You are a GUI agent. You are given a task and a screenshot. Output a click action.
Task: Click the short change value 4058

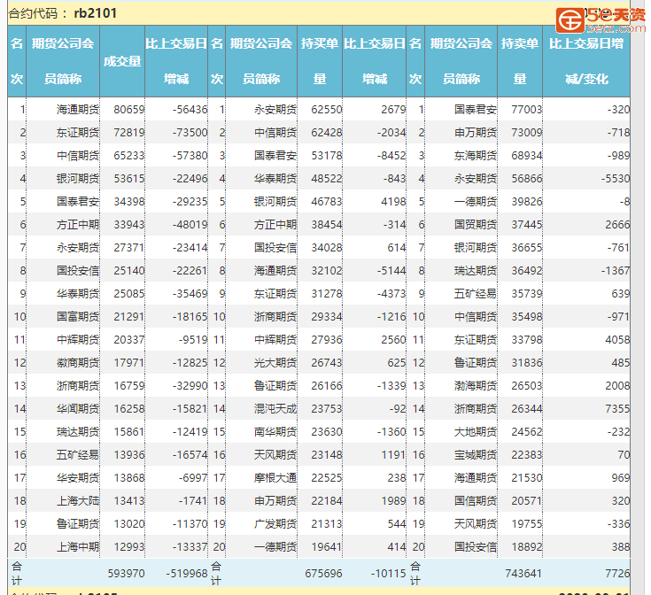coord(618,340)
